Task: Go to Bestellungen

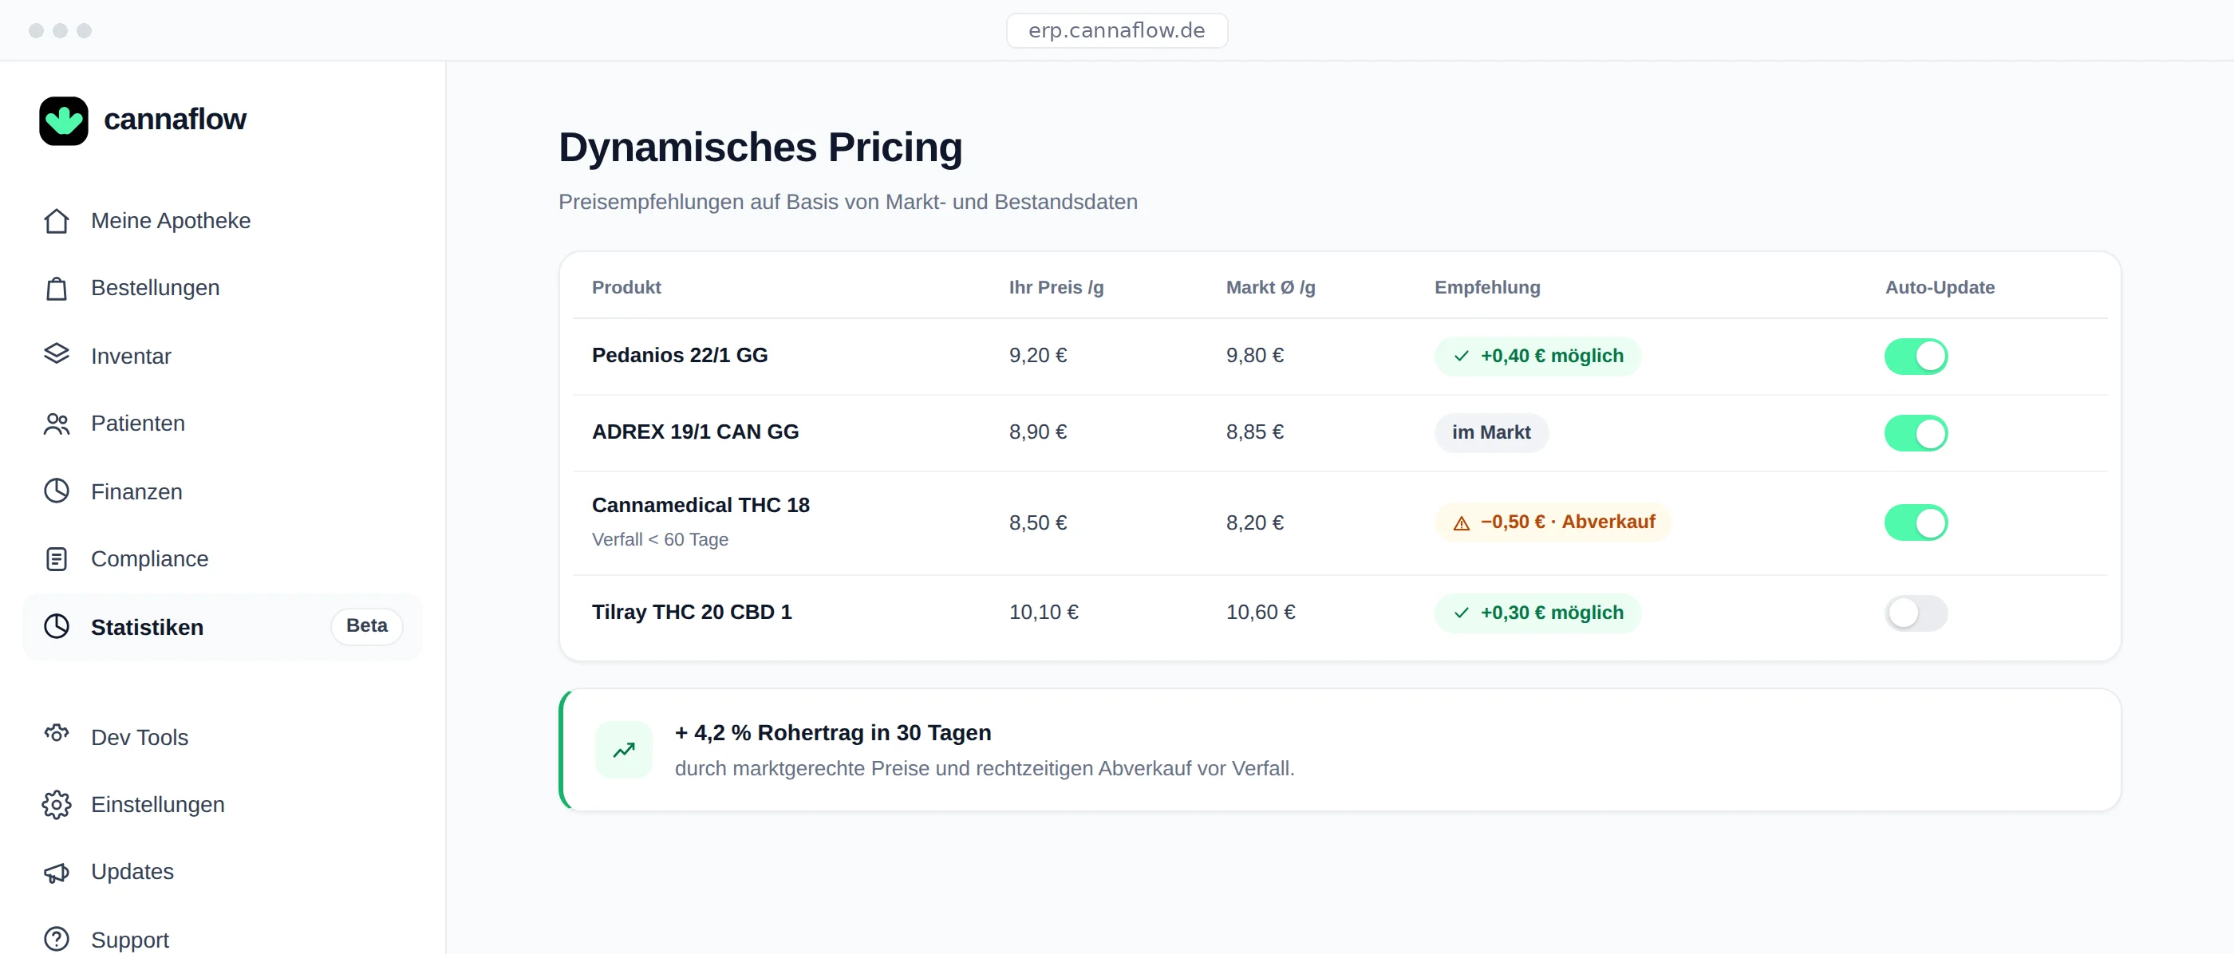Action: [x=222, y=288]
